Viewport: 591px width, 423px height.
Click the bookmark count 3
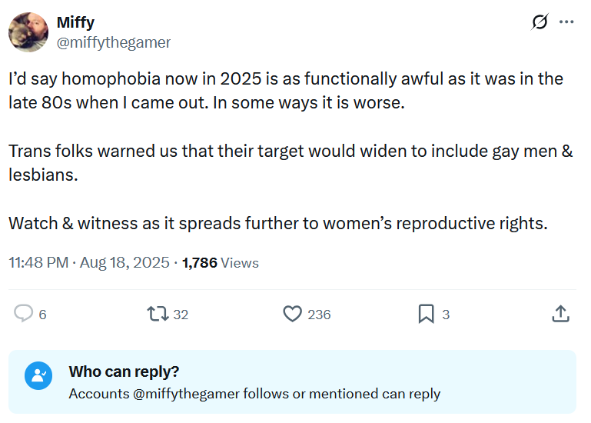[x=446, y=315]
